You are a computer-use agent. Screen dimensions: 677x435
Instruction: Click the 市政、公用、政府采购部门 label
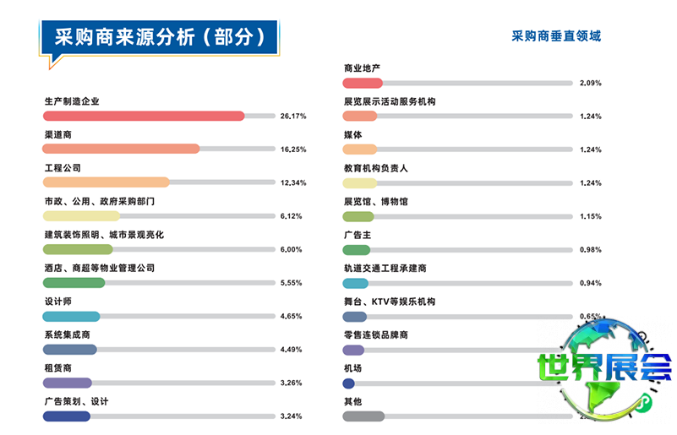(x=99, y=202)
